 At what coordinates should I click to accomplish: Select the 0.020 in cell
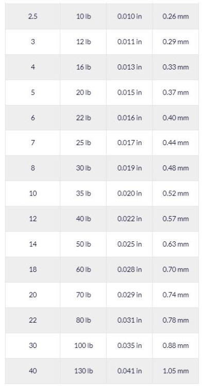coord(129,194)
